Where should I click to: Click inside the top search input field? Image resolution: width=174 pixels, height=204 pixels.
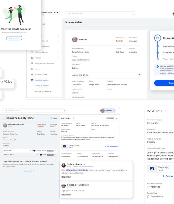point(100,13)
